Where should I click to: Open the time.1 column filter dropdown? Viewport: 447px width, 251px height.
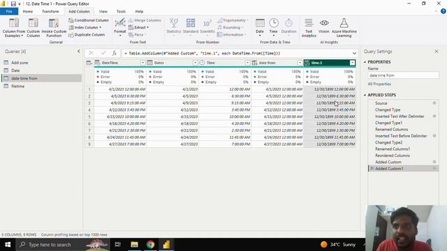point(352,63)
